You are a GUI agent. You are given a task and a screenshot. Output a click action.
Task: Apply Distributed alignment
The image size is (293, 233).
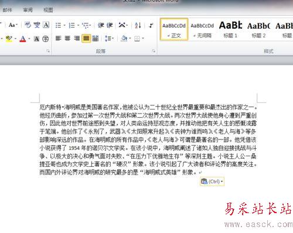click(96, 39)
